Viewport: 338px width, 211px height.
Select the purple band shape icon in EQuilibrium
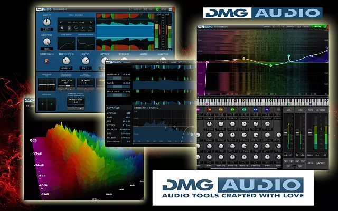tap(267, 110)
